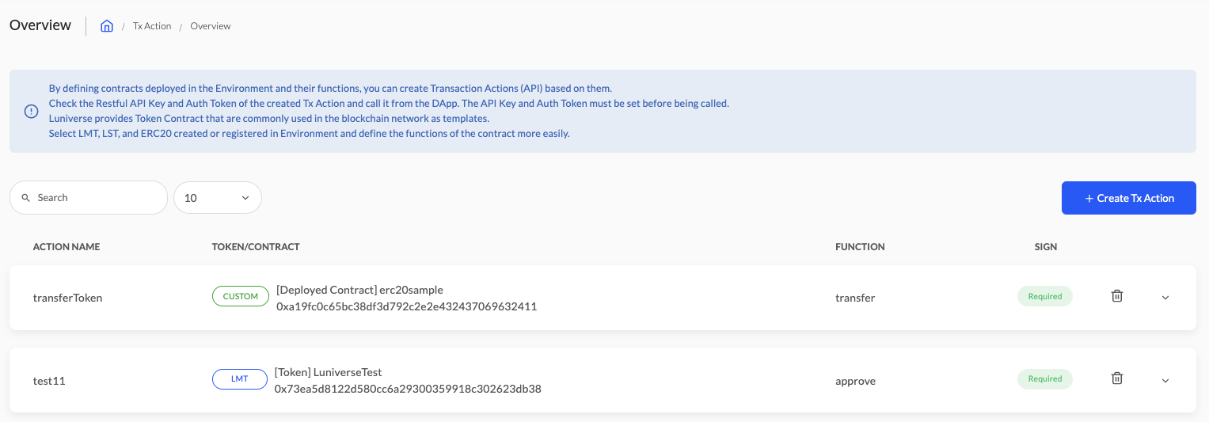
Task: Click the CUSTOM badge on transferToken row
Action: pyautogui.click(x=241, y=297)
